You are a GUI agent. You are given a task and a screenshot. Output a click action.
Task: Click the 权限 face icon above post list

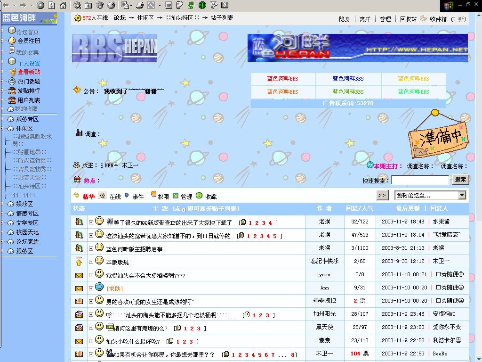[x=153, y=194]
